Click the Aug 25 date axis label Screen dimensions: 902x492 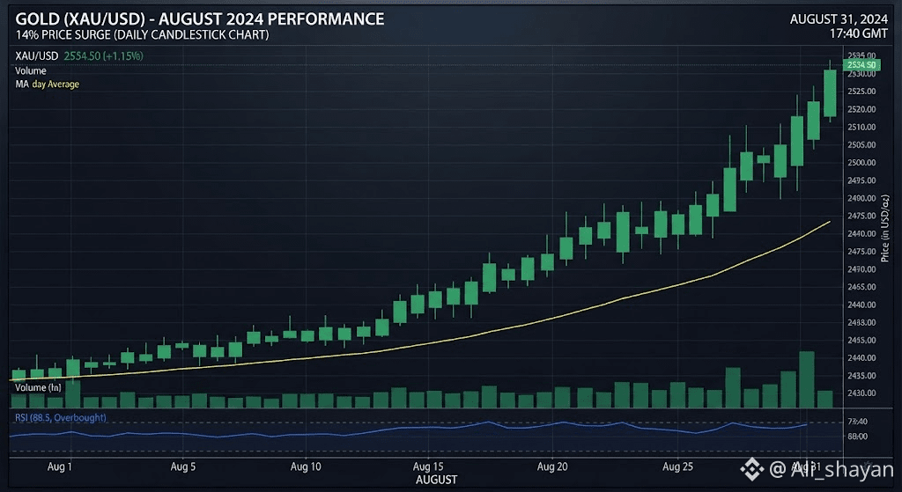coord(677,466)
